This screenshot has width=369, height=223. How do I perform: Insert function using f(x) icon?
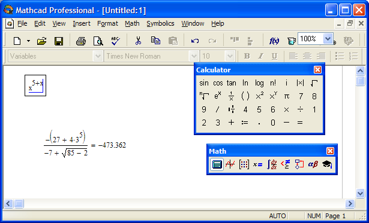274,41
